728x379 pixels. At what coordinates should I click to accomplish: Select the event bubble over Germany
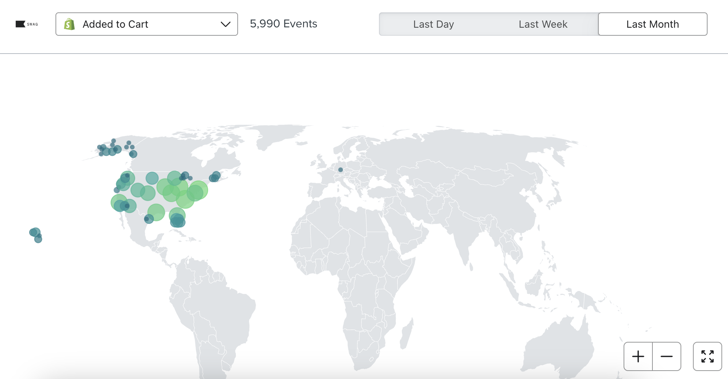[340, 169]
